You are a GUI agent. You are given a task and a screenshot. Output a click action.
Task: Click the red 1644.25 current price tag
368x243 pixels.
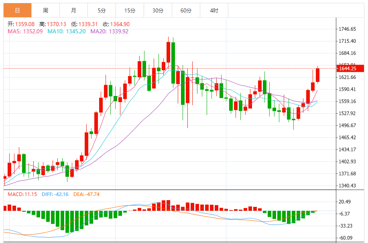[350, 69]
